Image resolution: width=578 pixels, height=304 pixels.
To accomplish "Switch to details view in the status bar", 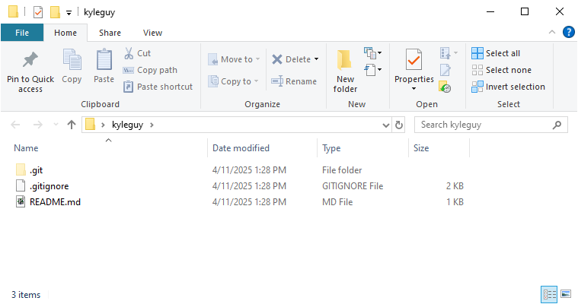I will click(x=549, y=293).
